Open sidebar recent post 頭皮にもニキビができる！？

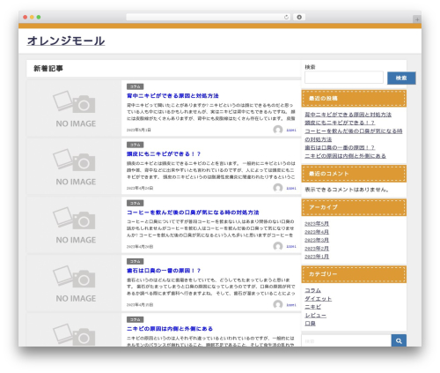pos(340,123)
